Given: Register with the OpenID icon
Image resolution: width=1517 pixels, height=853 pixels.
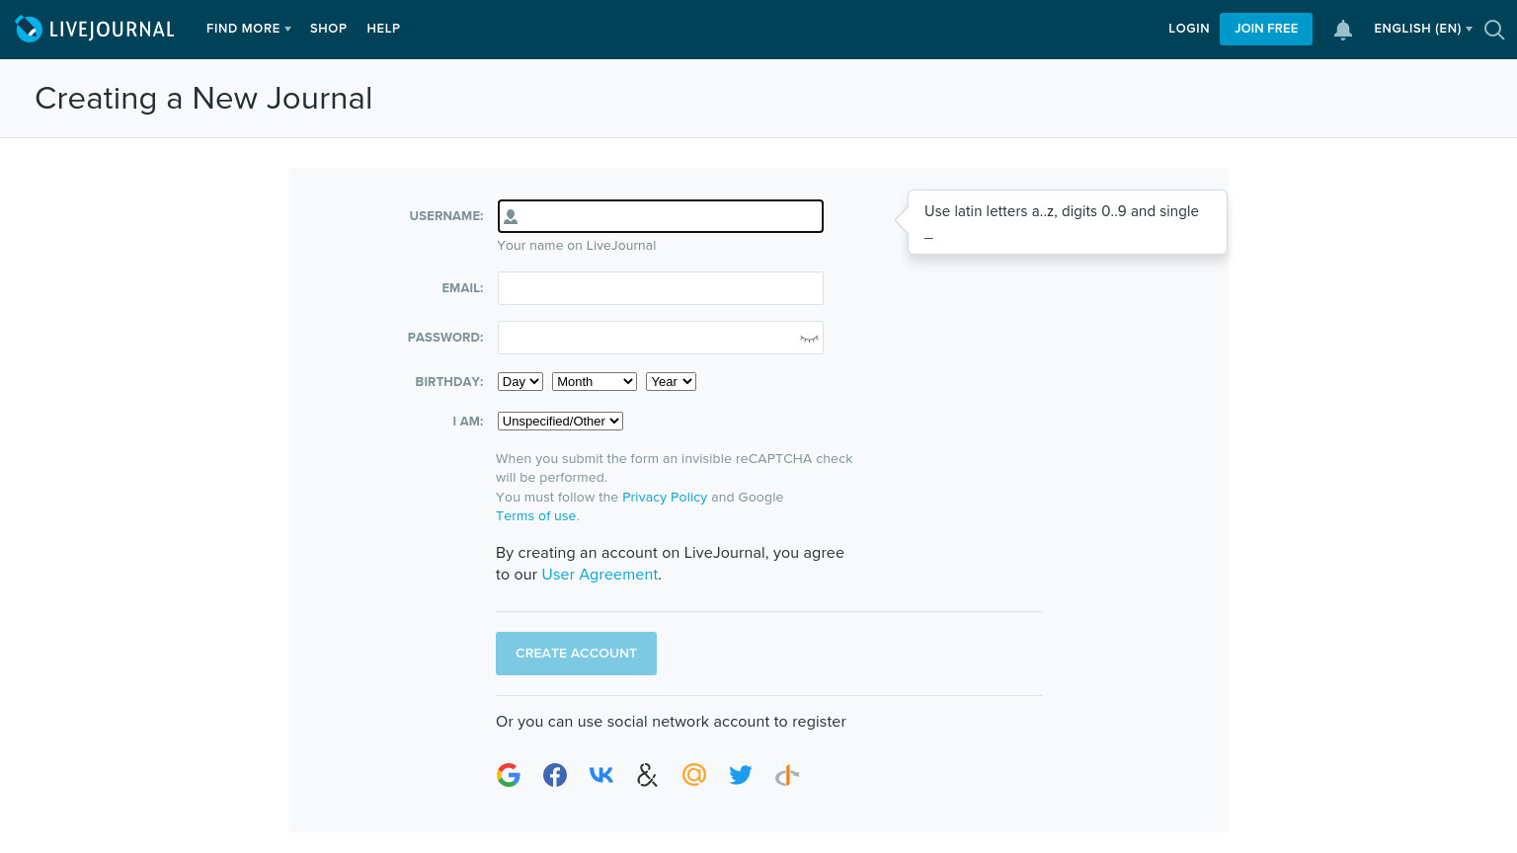Looking at the screenshot, I should [787, 775].
